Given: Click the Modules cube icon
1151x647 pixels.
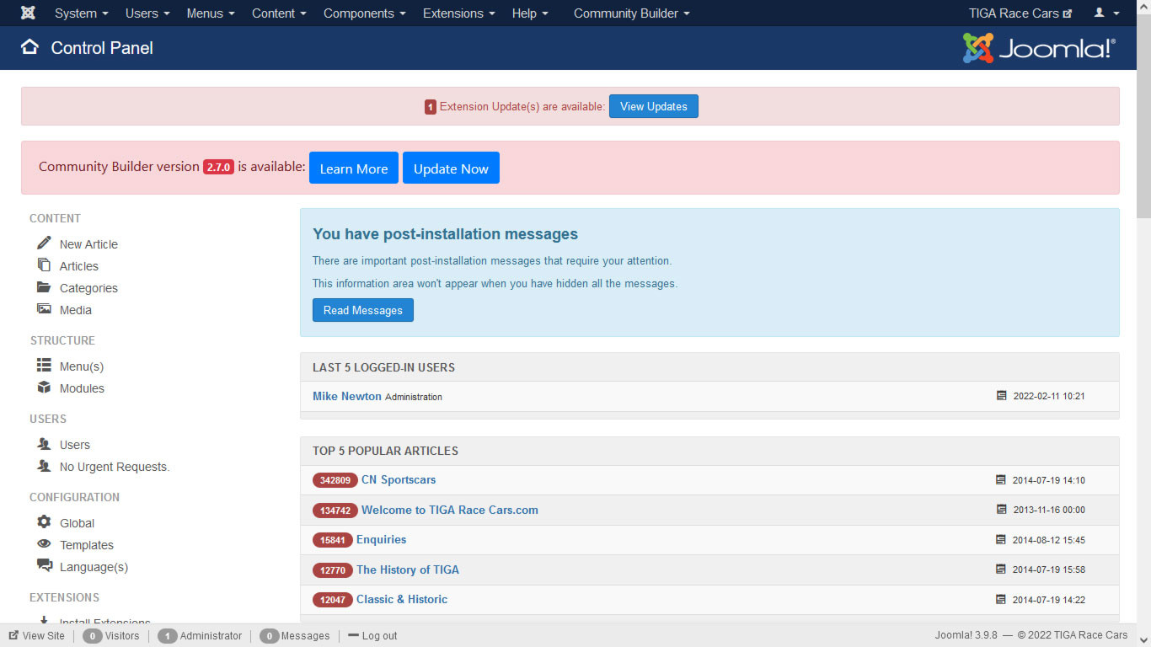Looking at the screenshot, I should [x=44, y=388].
